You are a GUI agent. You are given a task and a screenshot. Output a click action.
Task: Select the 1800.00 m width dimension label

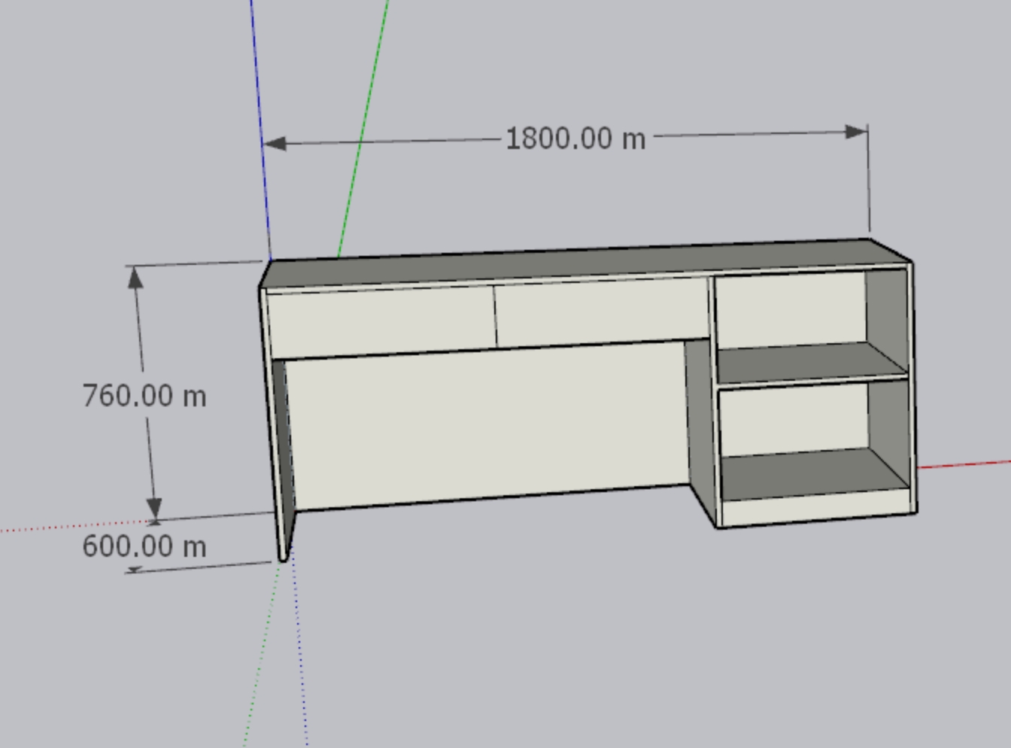(575, 138)
